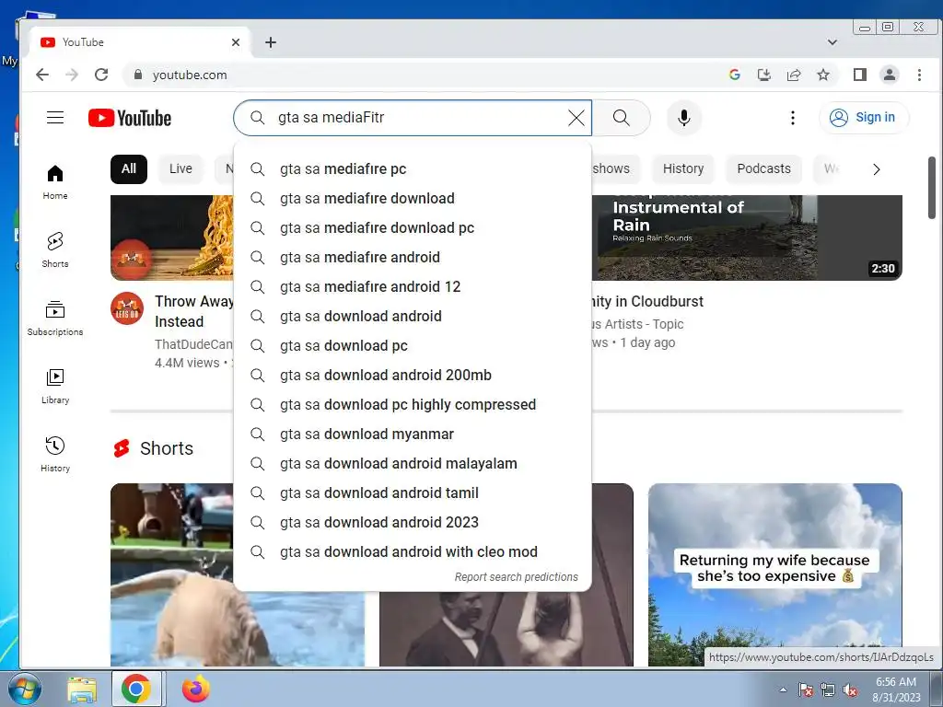Open the clock showing 6:56 AM
943x707 pixels.
point(895,689)
